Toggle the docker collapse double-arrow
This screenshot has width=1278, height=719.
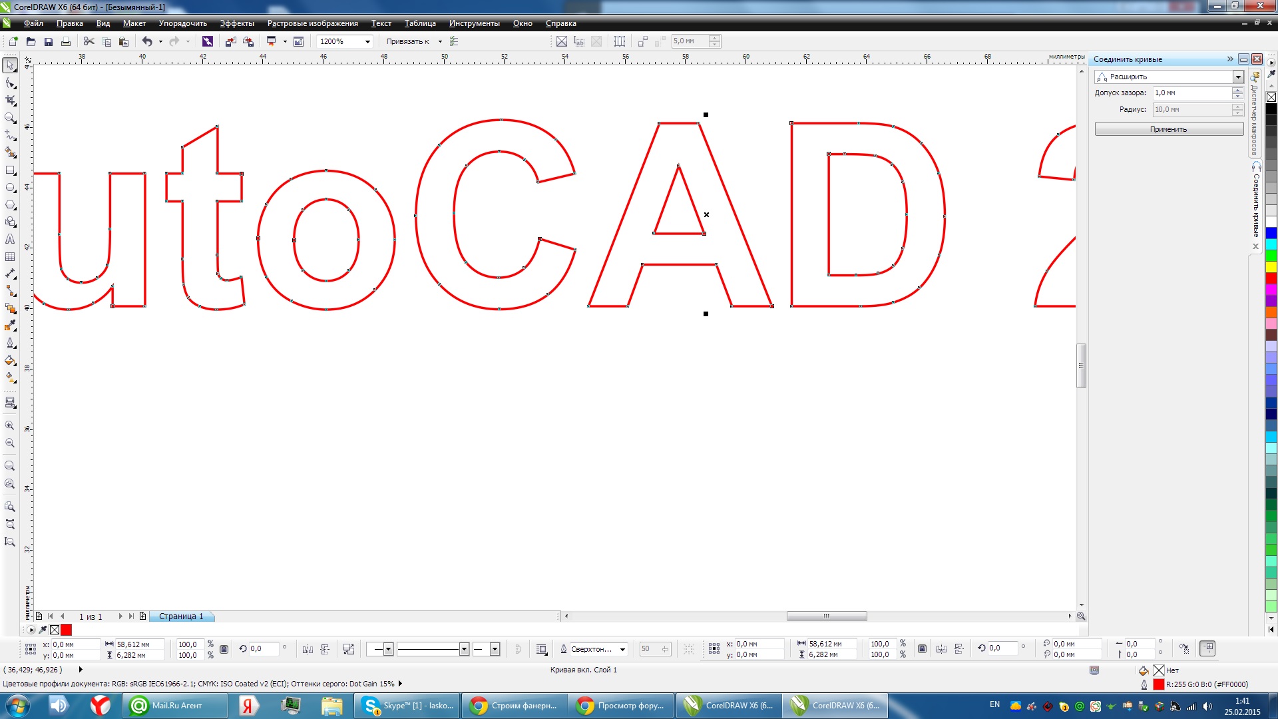[1230, 59]
